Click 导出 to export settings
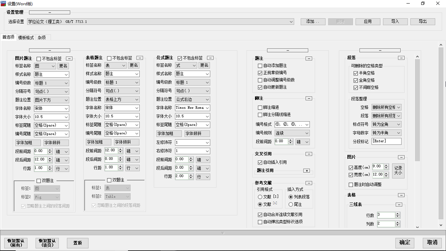This screenshot has width=446, height=251. tap(423, 21)
